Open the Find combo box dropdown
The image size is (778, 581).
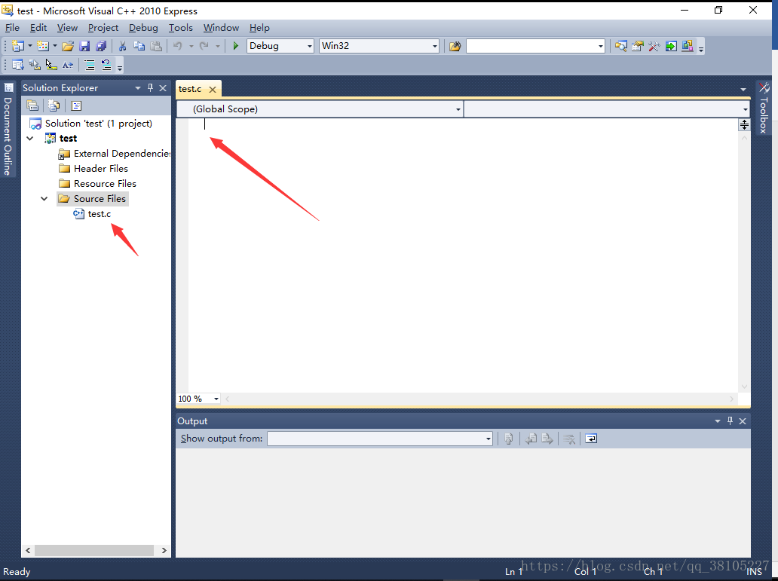click(x=600, y=46)
